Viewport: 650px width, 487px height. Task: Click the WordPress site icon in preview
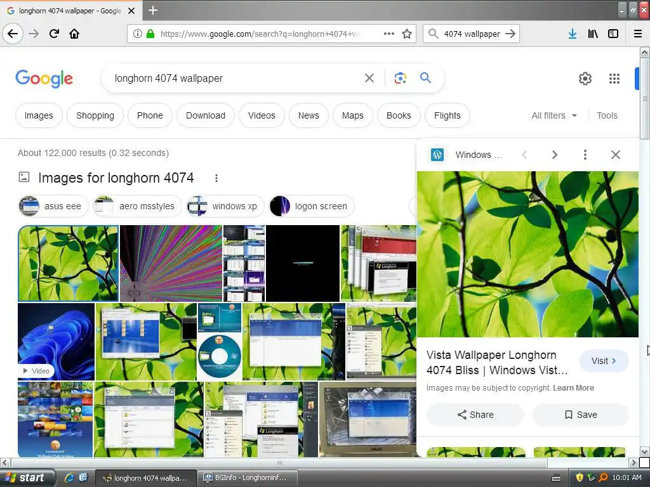click(437, 155)
